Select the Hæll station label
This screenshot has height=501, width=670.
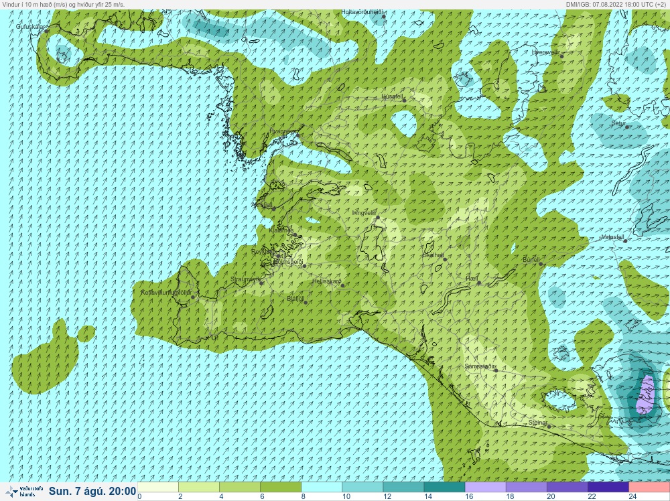[472, 279]
